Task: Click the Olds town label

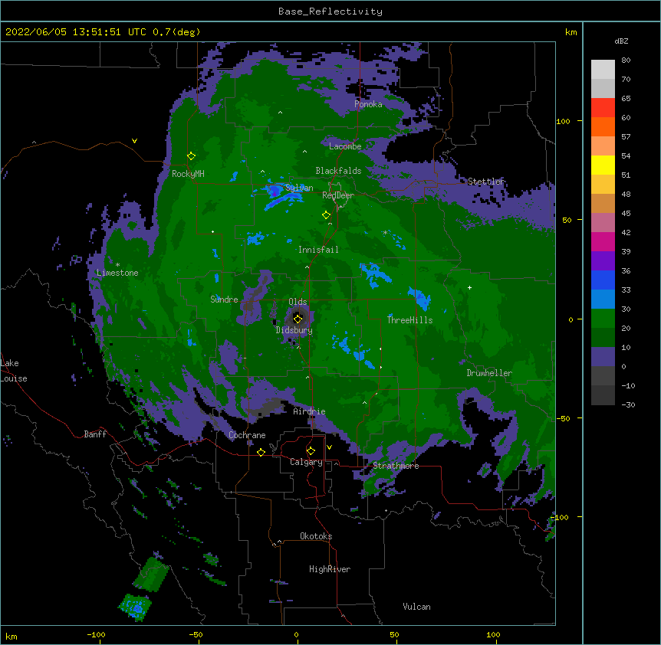Action: tap(298, 302)
